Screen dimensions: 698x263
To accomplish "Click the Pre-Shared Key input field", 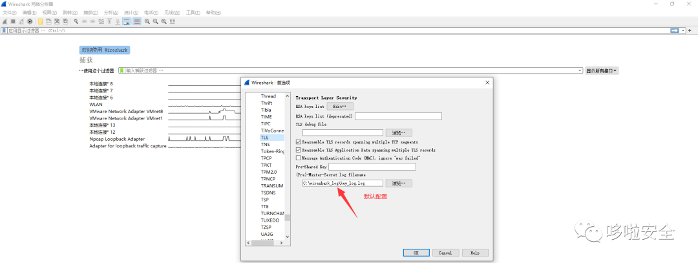I will coord(373,167).
